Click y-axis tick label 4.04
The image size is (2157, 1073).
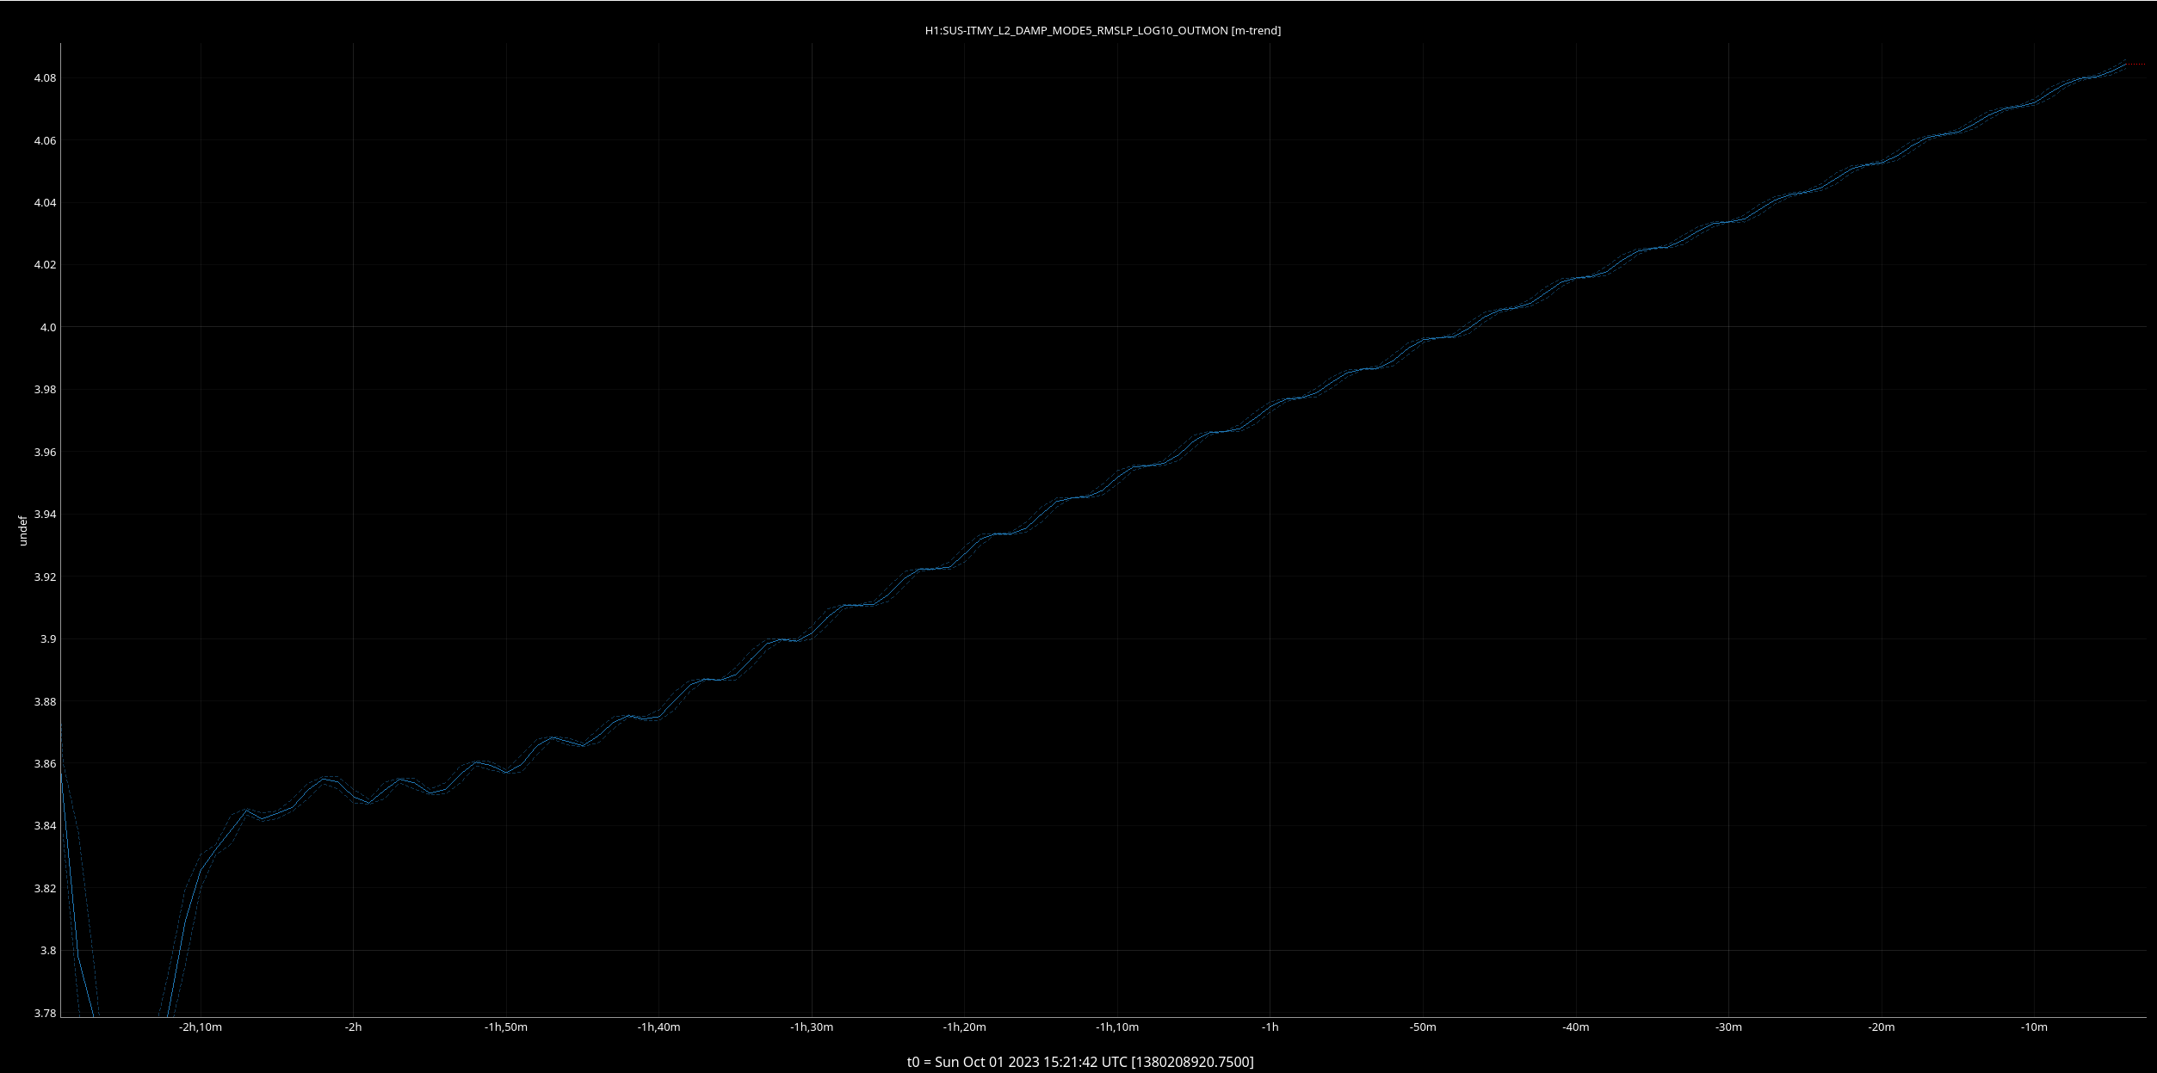click(45, 203)
